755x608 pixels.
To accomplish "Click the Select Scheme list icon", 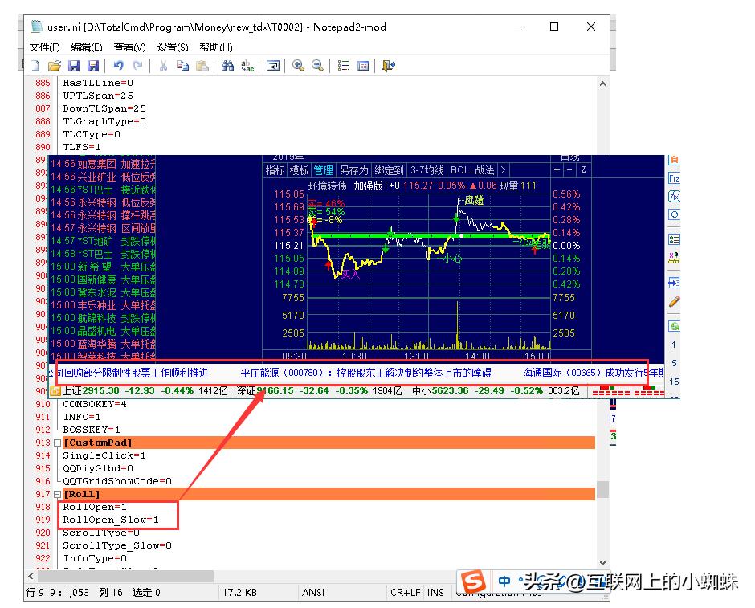I will (343, 66).
